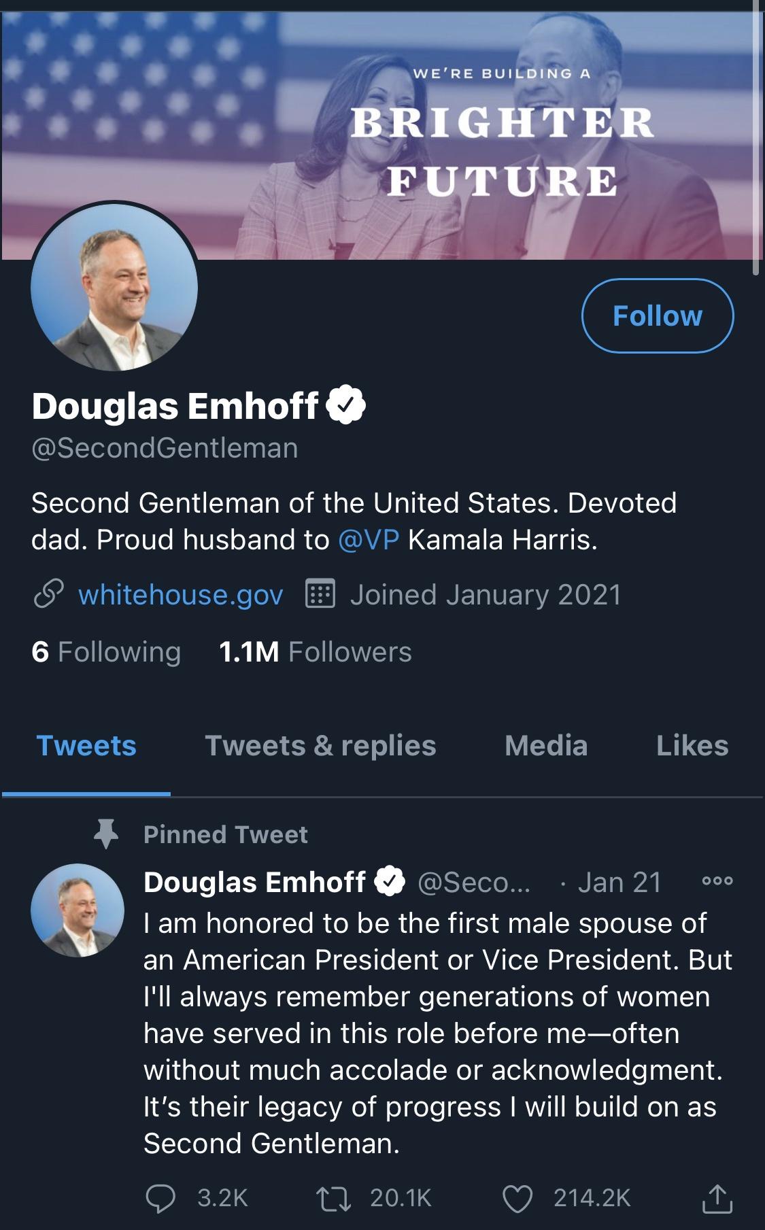
Task: View the 6 Following accounts
Action: (105, 652)
